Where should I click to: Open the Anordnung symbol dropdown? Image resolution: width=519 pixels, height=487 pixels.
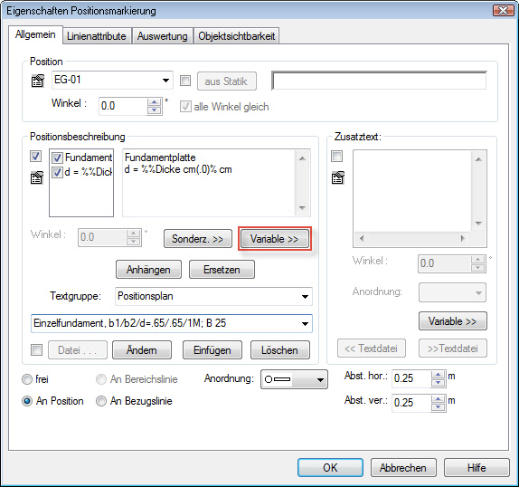(x=320, y=379)
